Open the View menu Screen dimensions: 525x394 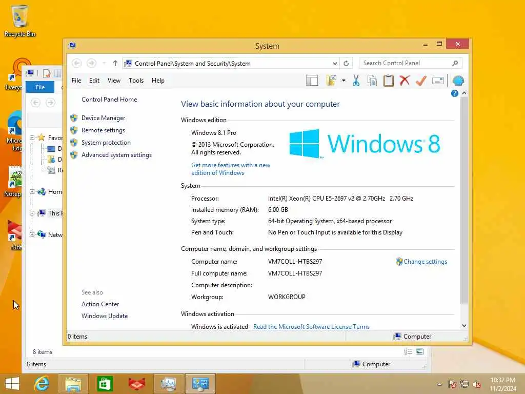coord(114,81)
